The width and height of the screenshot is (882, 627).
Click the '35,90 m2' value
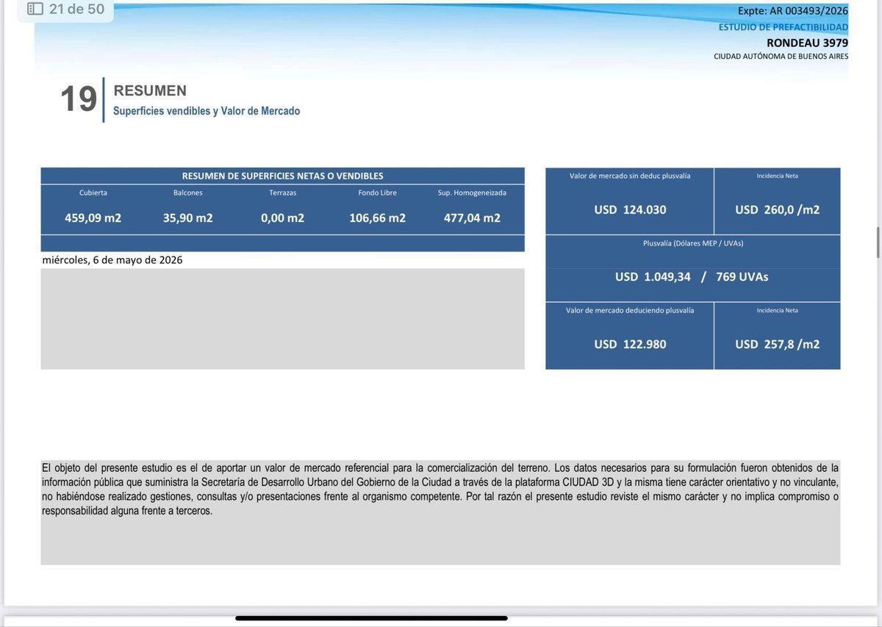[188, 218]
